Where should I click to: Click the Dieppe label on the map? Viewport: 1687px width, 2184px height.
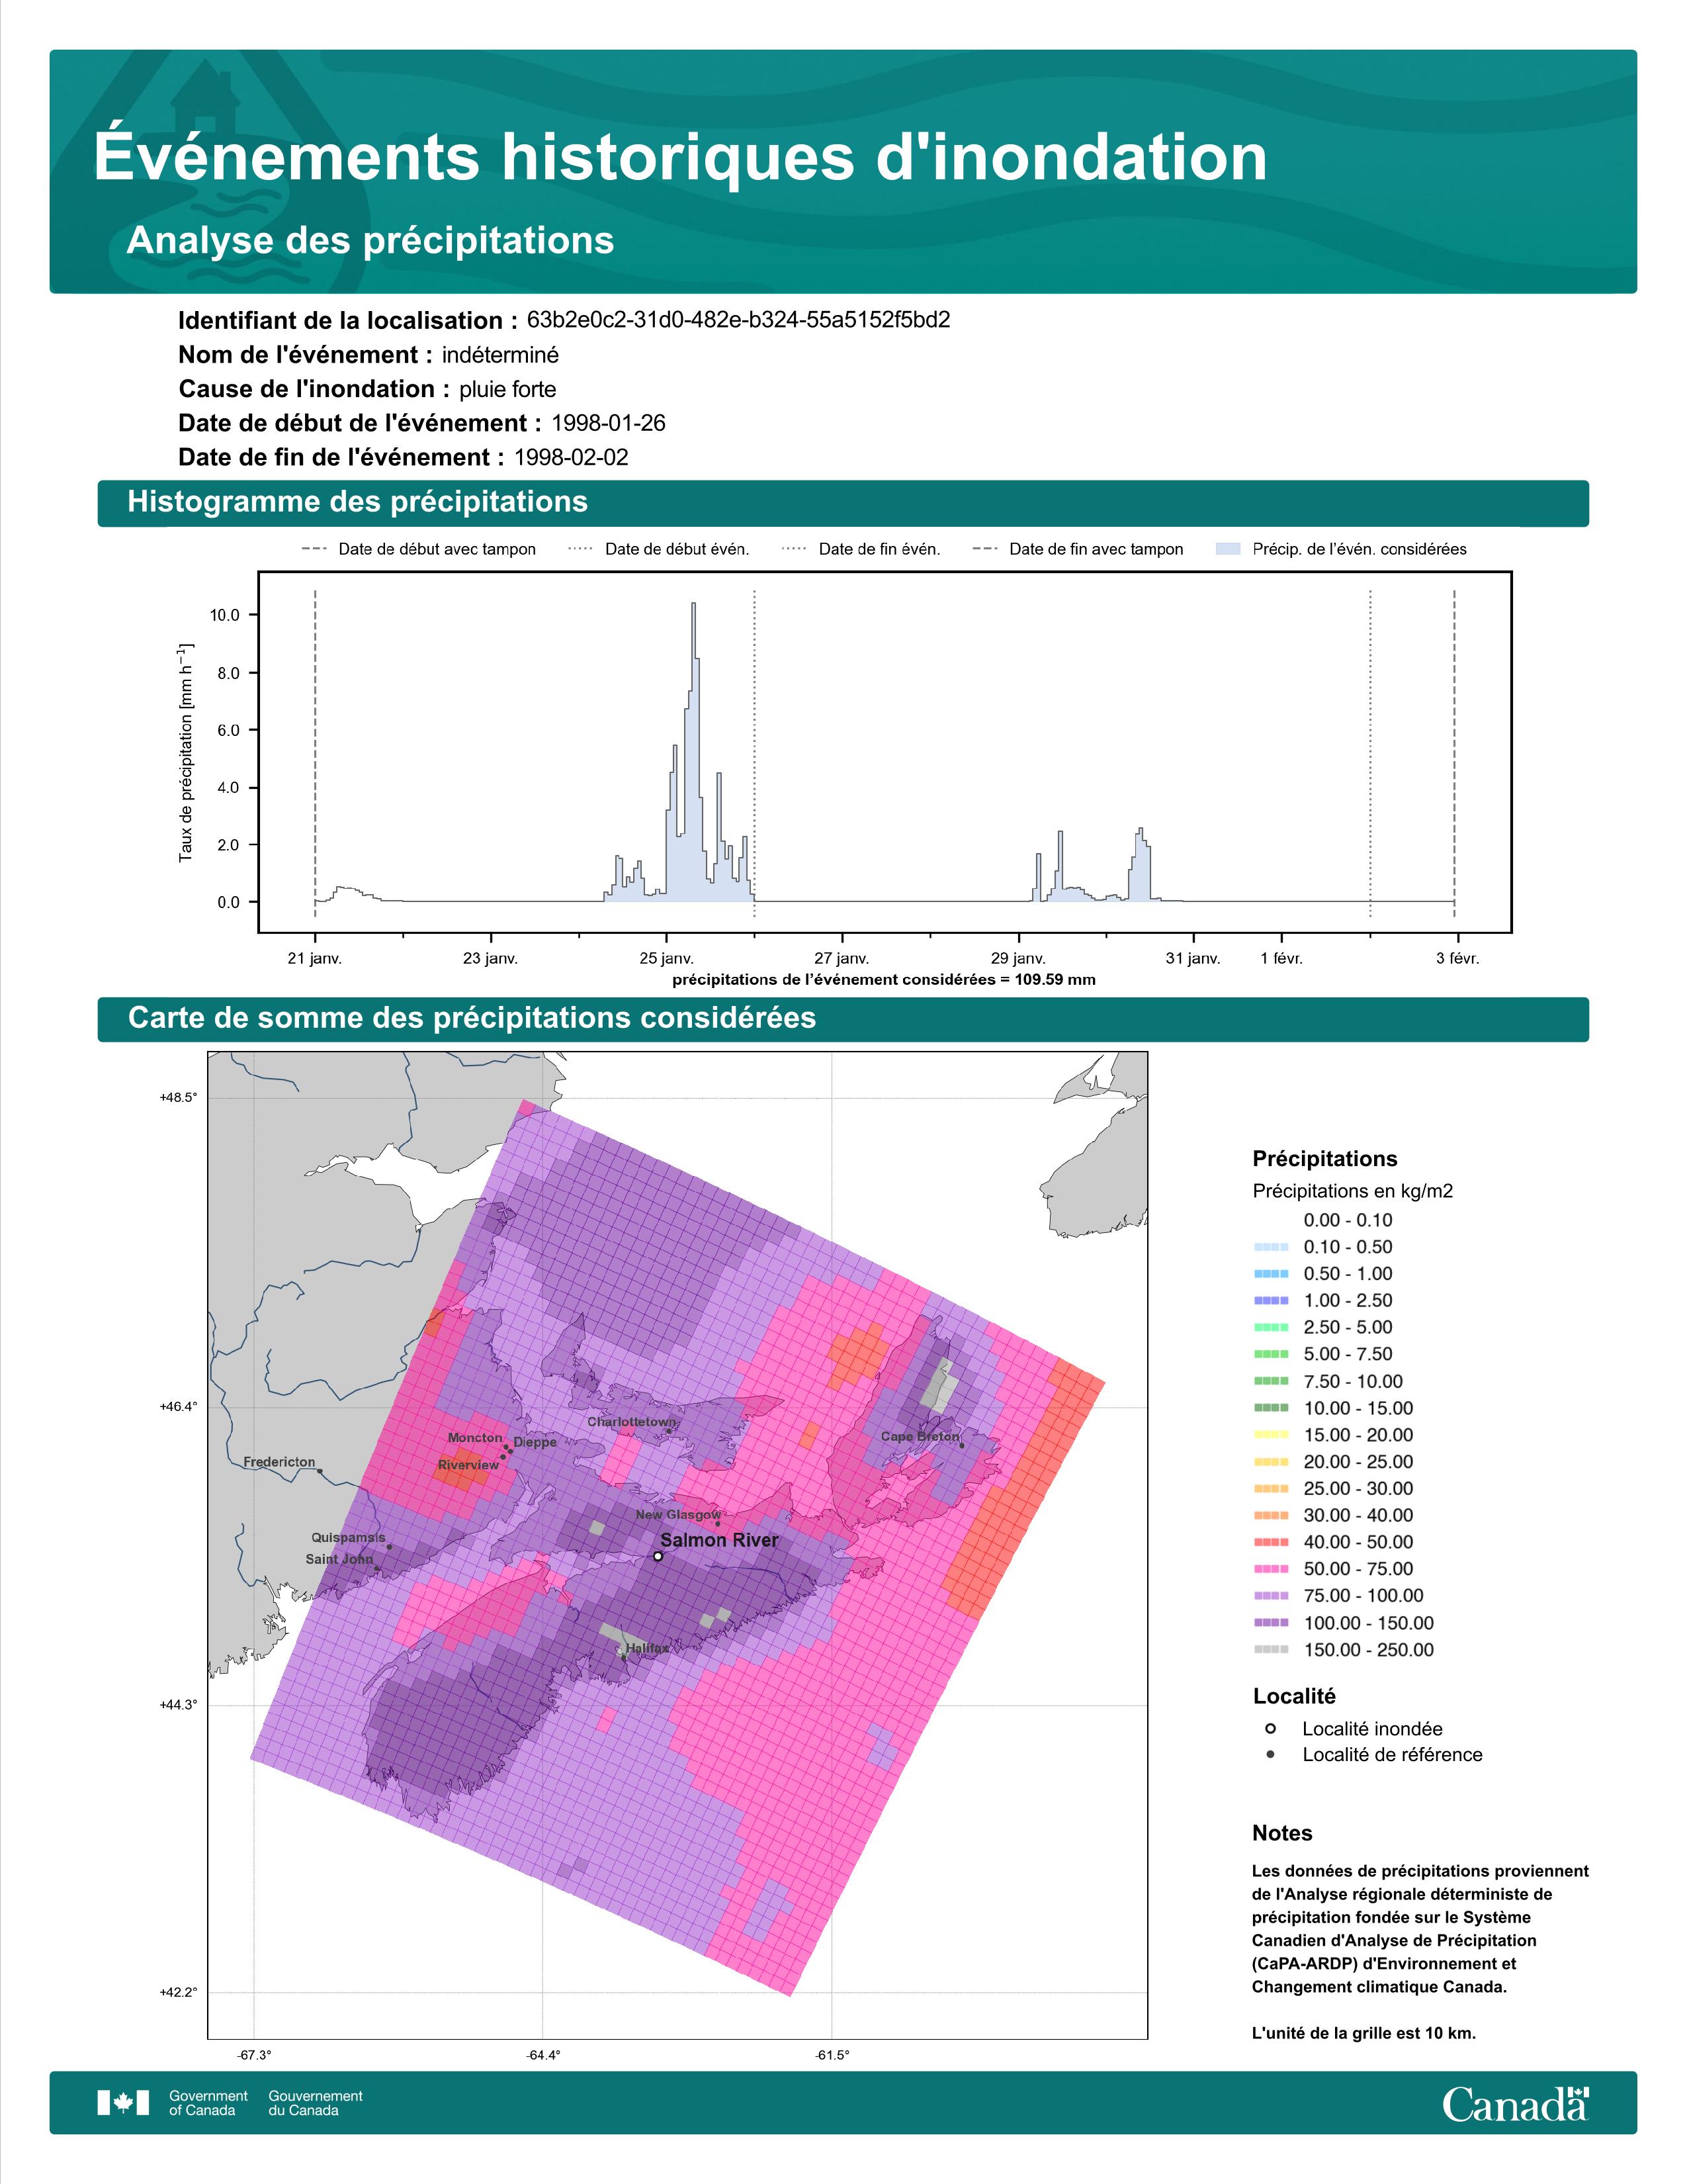[535, 1442]
